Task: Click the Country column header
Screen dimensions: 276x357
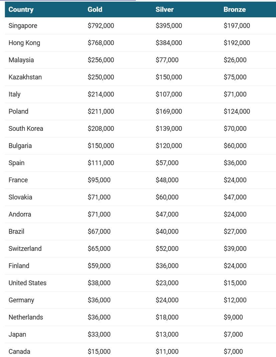Action: (x=21, y=10)
